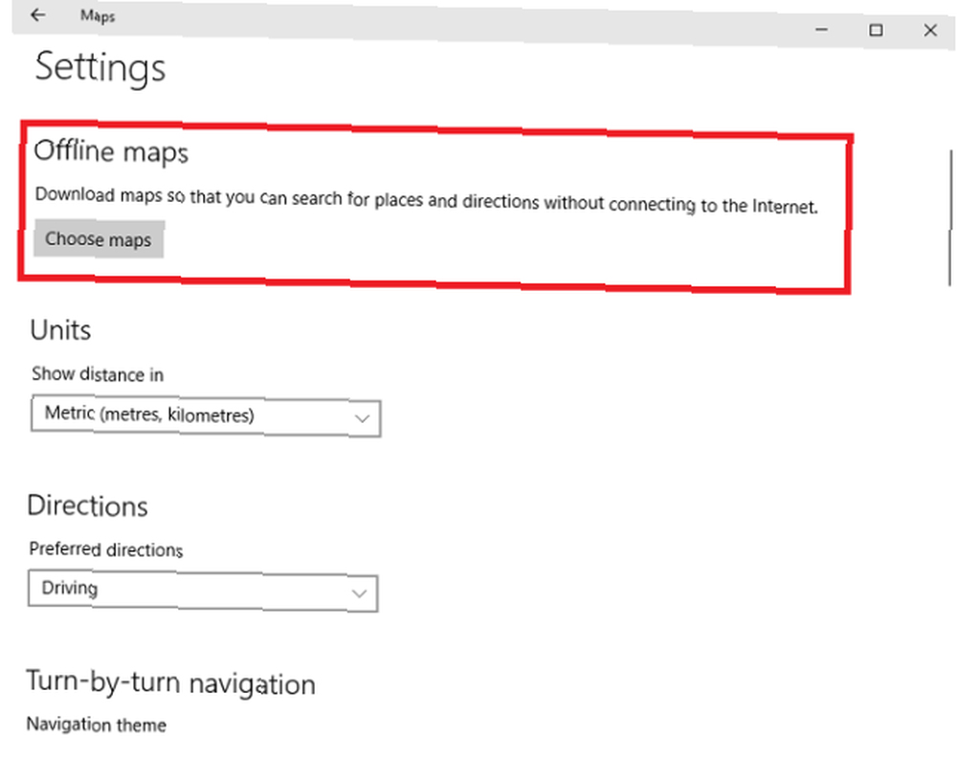Go back using the back arrow
The height and width of the screenshot is (758, 957).
38,14
